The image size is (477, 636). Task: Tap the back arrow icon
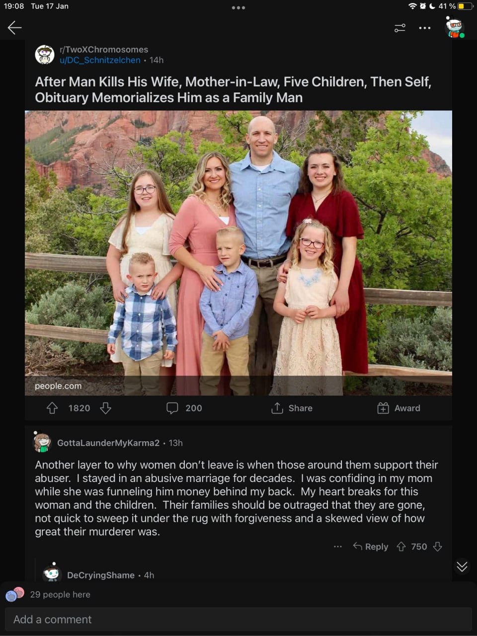point(14,28)
